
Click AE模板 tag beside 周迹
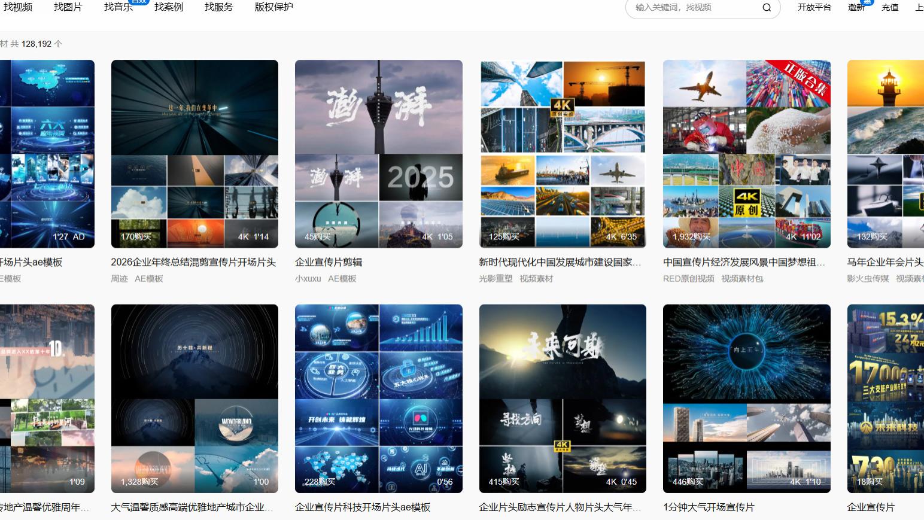[149, 278]
